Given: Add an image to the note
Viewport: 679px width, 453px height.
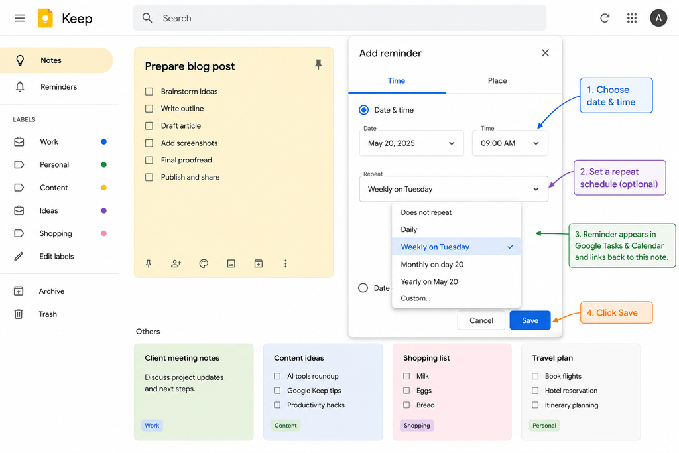Looking at the screenshot, I should coord(231,263).
